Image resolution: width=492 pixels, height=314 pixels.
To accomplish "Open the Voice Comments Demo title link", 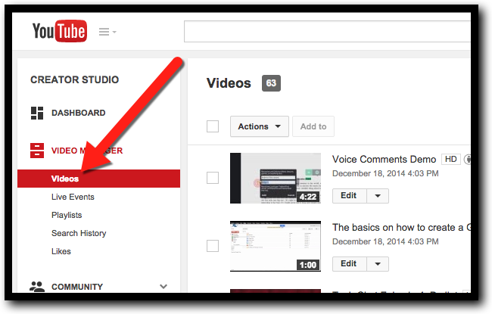I will [384, 160].
